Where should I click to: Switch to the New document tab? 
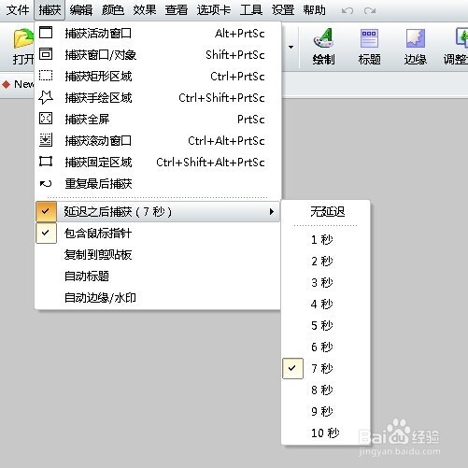(x=18, y=84)
